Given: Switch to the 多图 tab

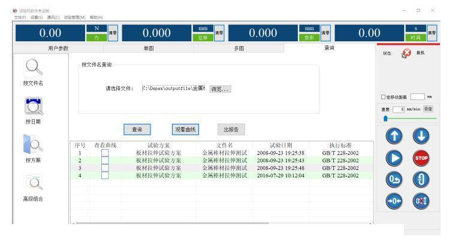Looking at the screenshot, I should [x=239, y=49].
